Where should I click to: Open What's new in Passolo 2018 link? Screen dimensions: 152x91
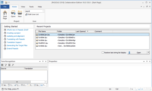pyautogui.click(x=17, y=30)
